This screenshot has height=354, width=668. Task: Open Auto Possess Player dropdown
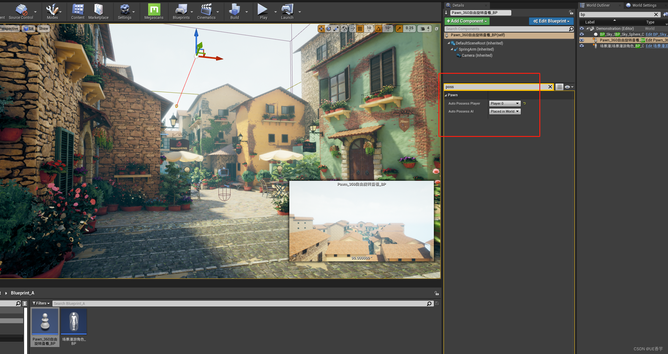pos(505,103)
